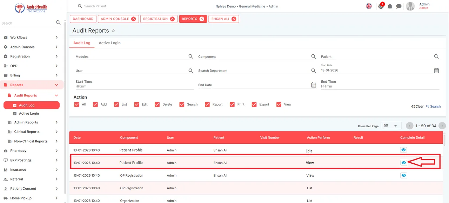This screenshot has width=449, height=203.
Task: Collapse the Audit Reports submenu
Action: click(x=56, y=95)
